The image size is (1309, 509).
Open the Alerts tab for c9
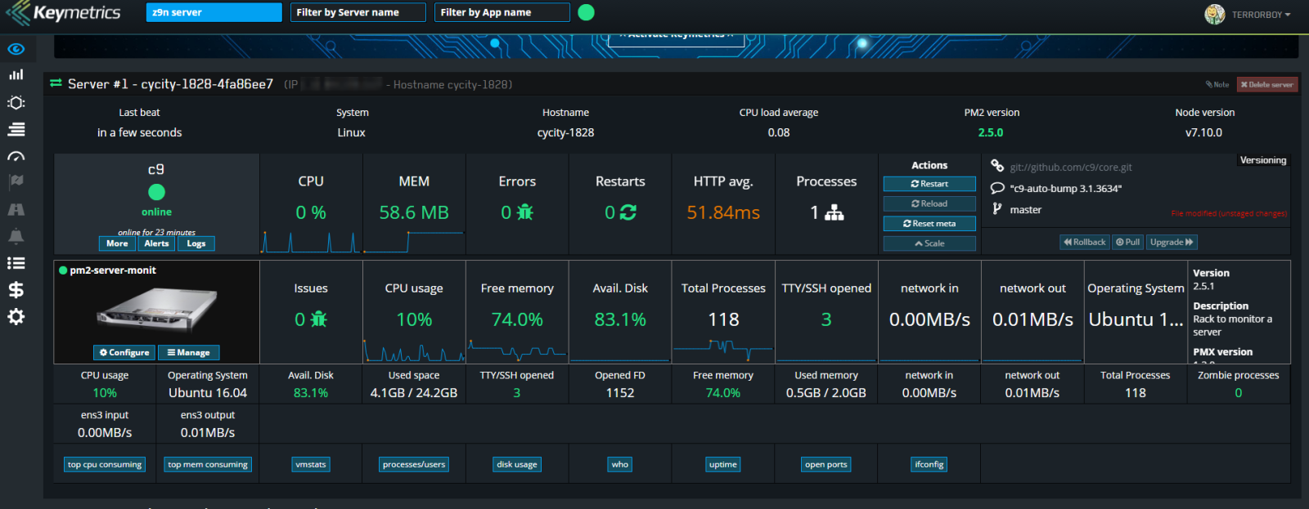pyautogui.click(x=156, y=243)
